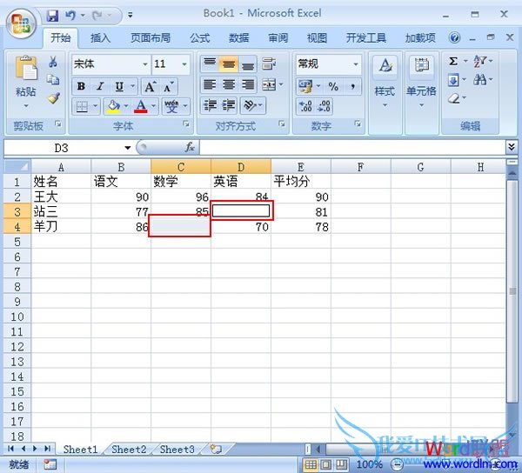Toggle Italic formatting
This screenshot has width=522, height=473.
click(100, 86)
